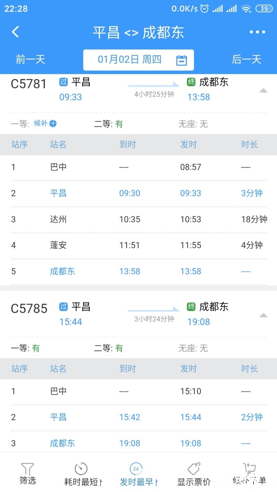
Task: Collapse the C5781 train stop list
Action: click(263, 91)
